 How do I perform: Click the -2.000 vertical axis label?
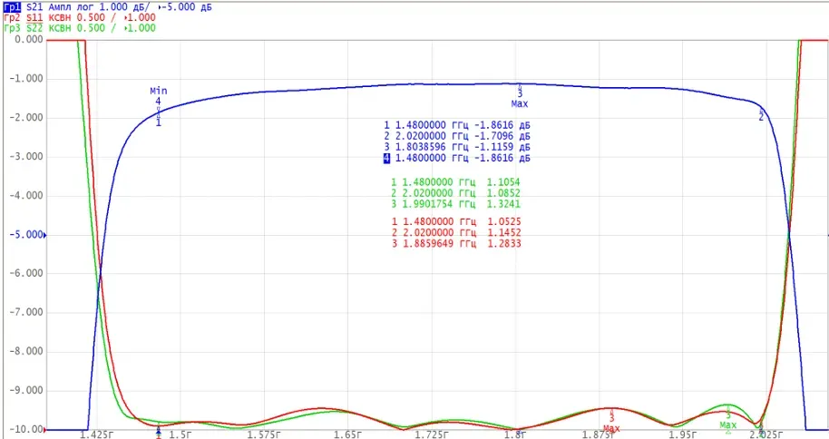pyautogui.click(x=26, y=117)
